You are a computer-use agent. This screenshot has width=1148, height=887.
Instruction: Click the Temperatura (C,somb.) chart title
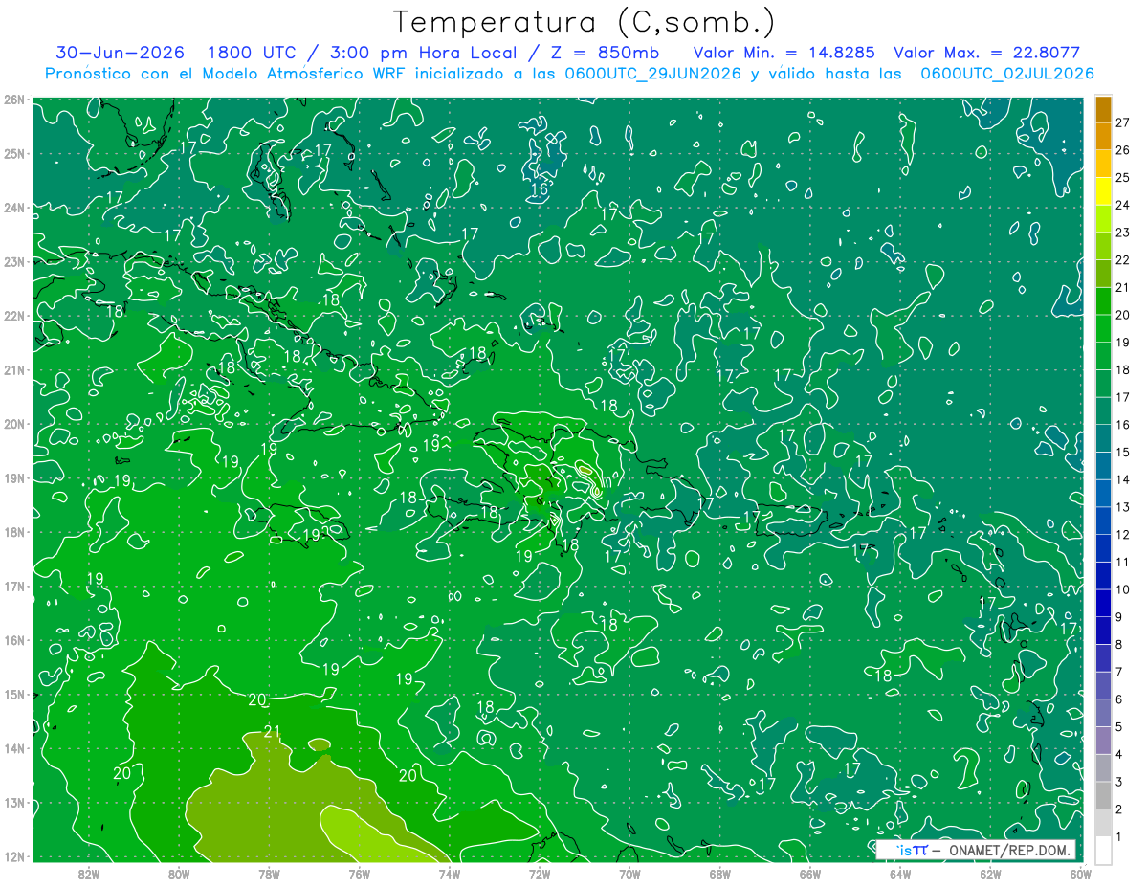coord(584,22)
